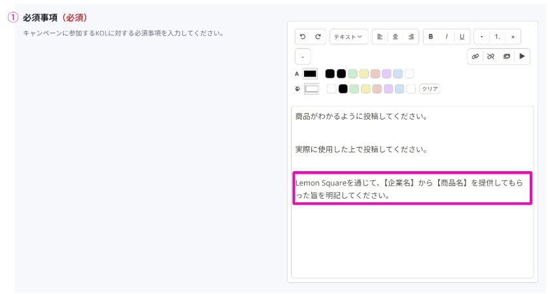Image resolution: width=548 pixels, height=294 pixels.
Task: Click the insert video play icon
Action: [x=522, y=57]
